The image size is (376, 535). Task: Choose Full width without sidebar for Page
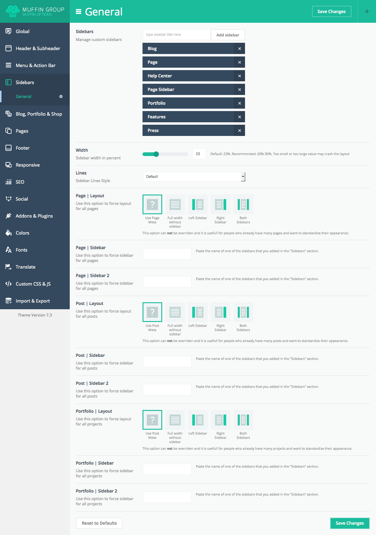[x=175, y=205]
